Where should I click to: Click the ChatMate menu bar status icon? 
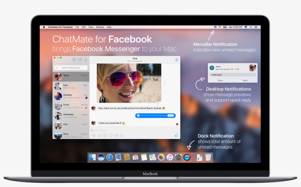coord(215,27)
